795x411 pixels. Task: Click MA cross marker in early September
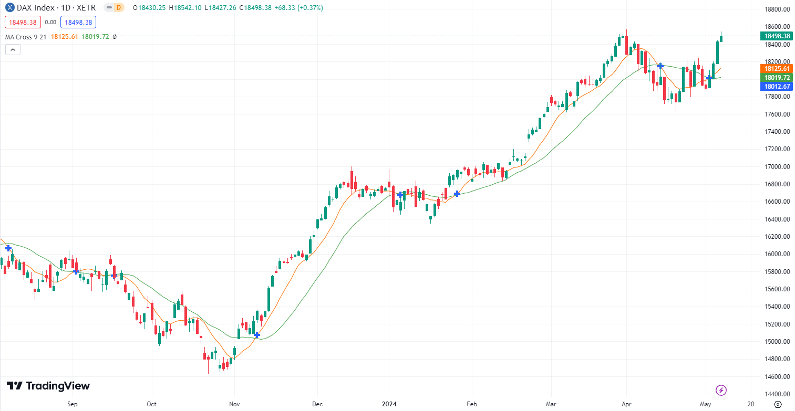(x=77, y=271)
